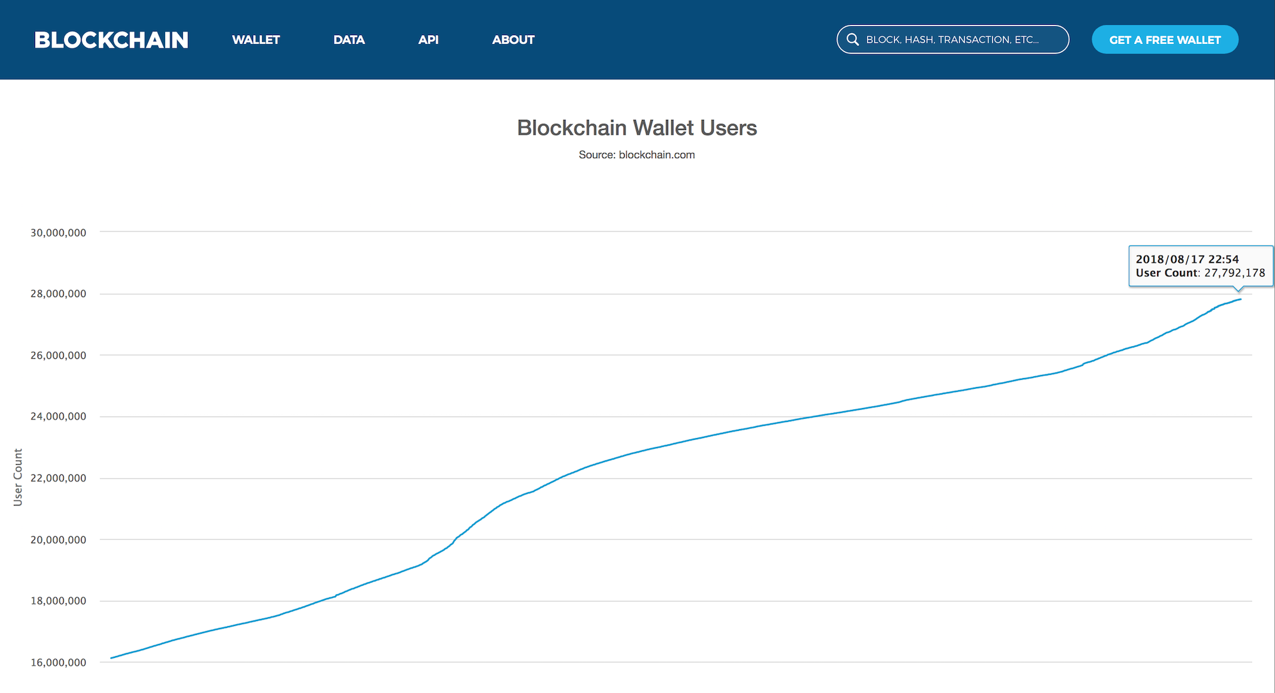Click the 30,000,000 axis label
Screen dimensions: 1275x693
tap(58, 233)
